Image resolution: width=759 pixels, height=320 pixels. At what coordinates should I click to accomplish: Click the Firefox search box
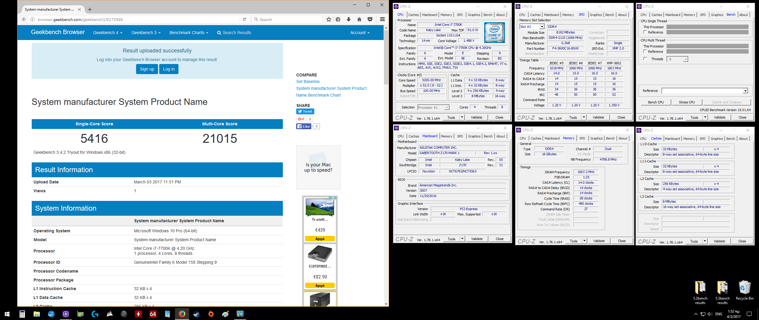[287, 20]
